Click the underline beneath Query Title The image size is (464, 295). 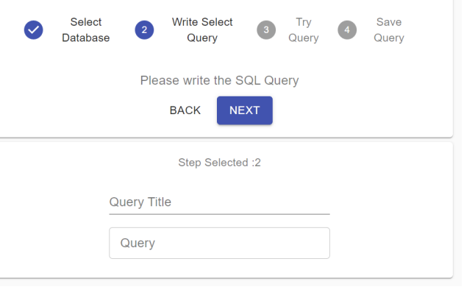click(220, 214)
